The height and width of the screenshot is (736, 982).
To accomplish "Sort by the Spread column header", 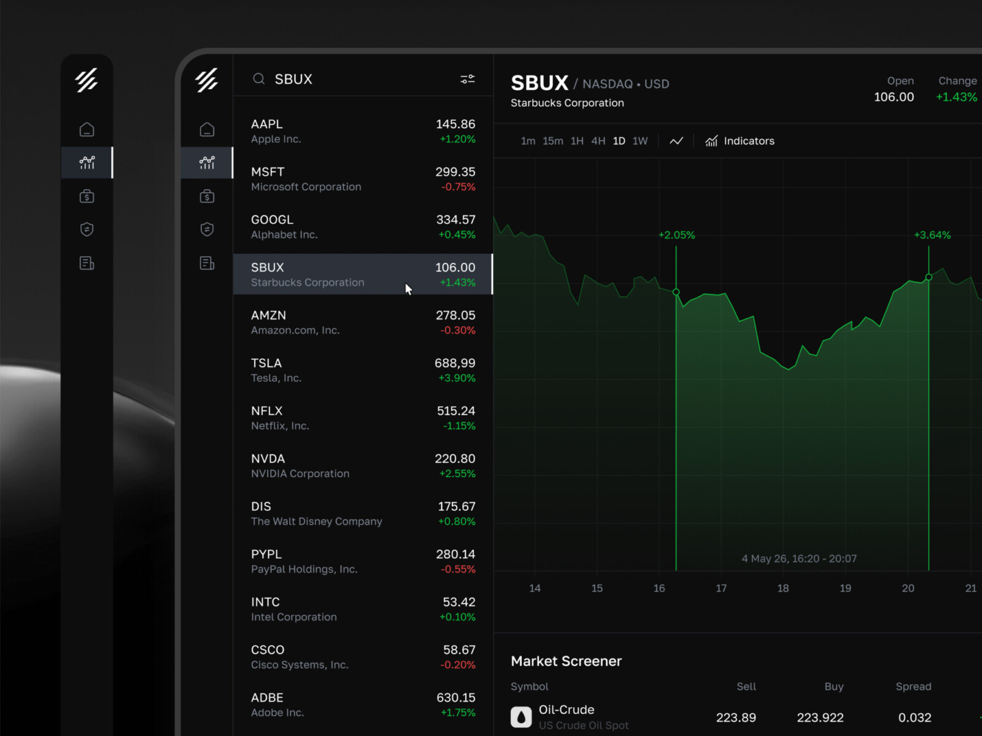I will click(913, 686).
